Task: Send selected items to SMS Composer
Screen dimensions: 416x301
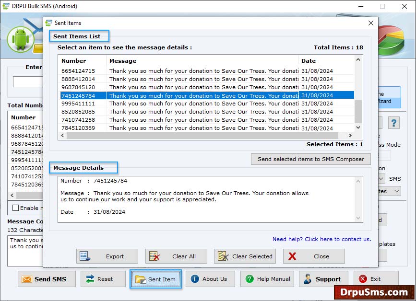Action: tap(310, 159)
